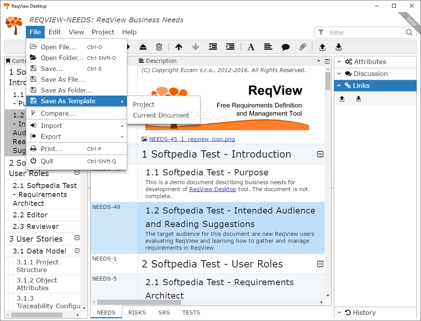421x321 pixels.
Task: Click toolbar upload arrow icon
Action: tap(322, 47)
